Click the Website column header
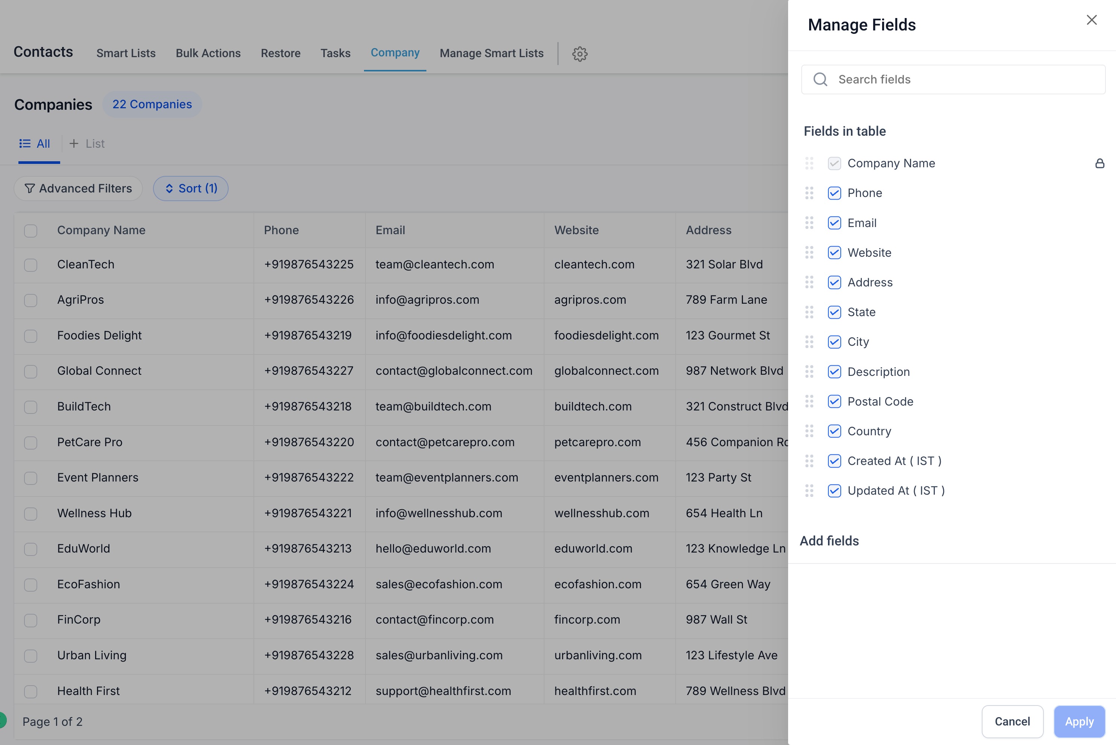This screenshot has height=745, width=1116. pos(576,230)
